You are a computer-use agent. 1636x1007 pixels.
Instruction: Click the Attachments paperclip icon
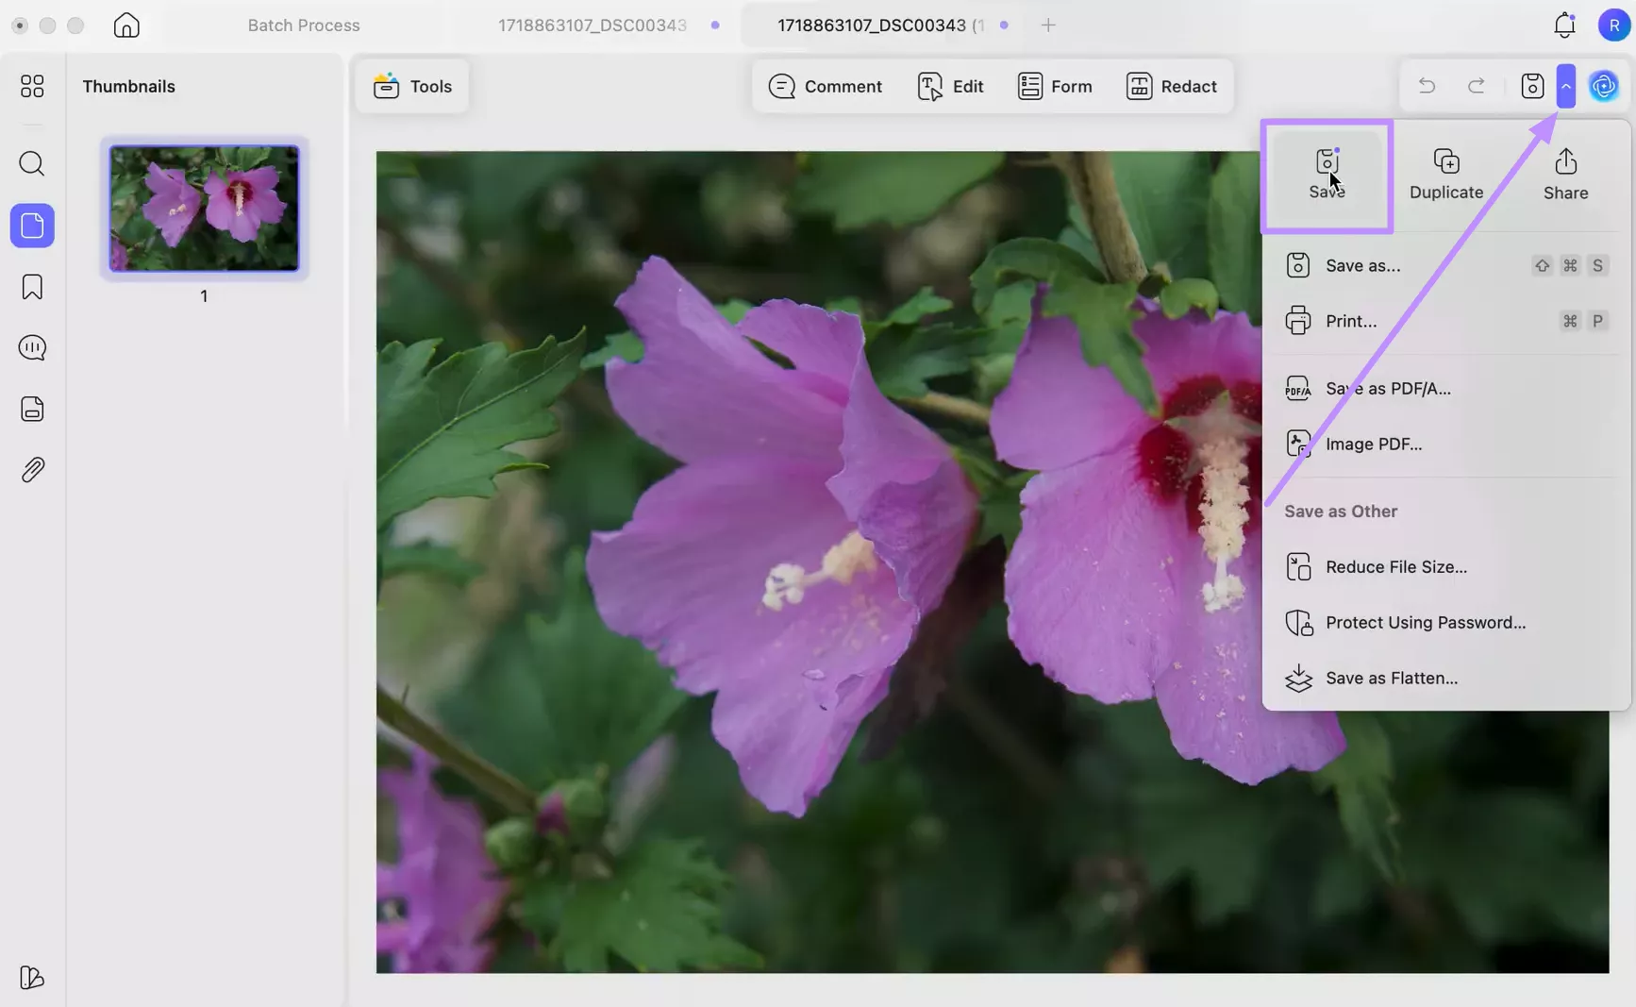pos(31,469)
